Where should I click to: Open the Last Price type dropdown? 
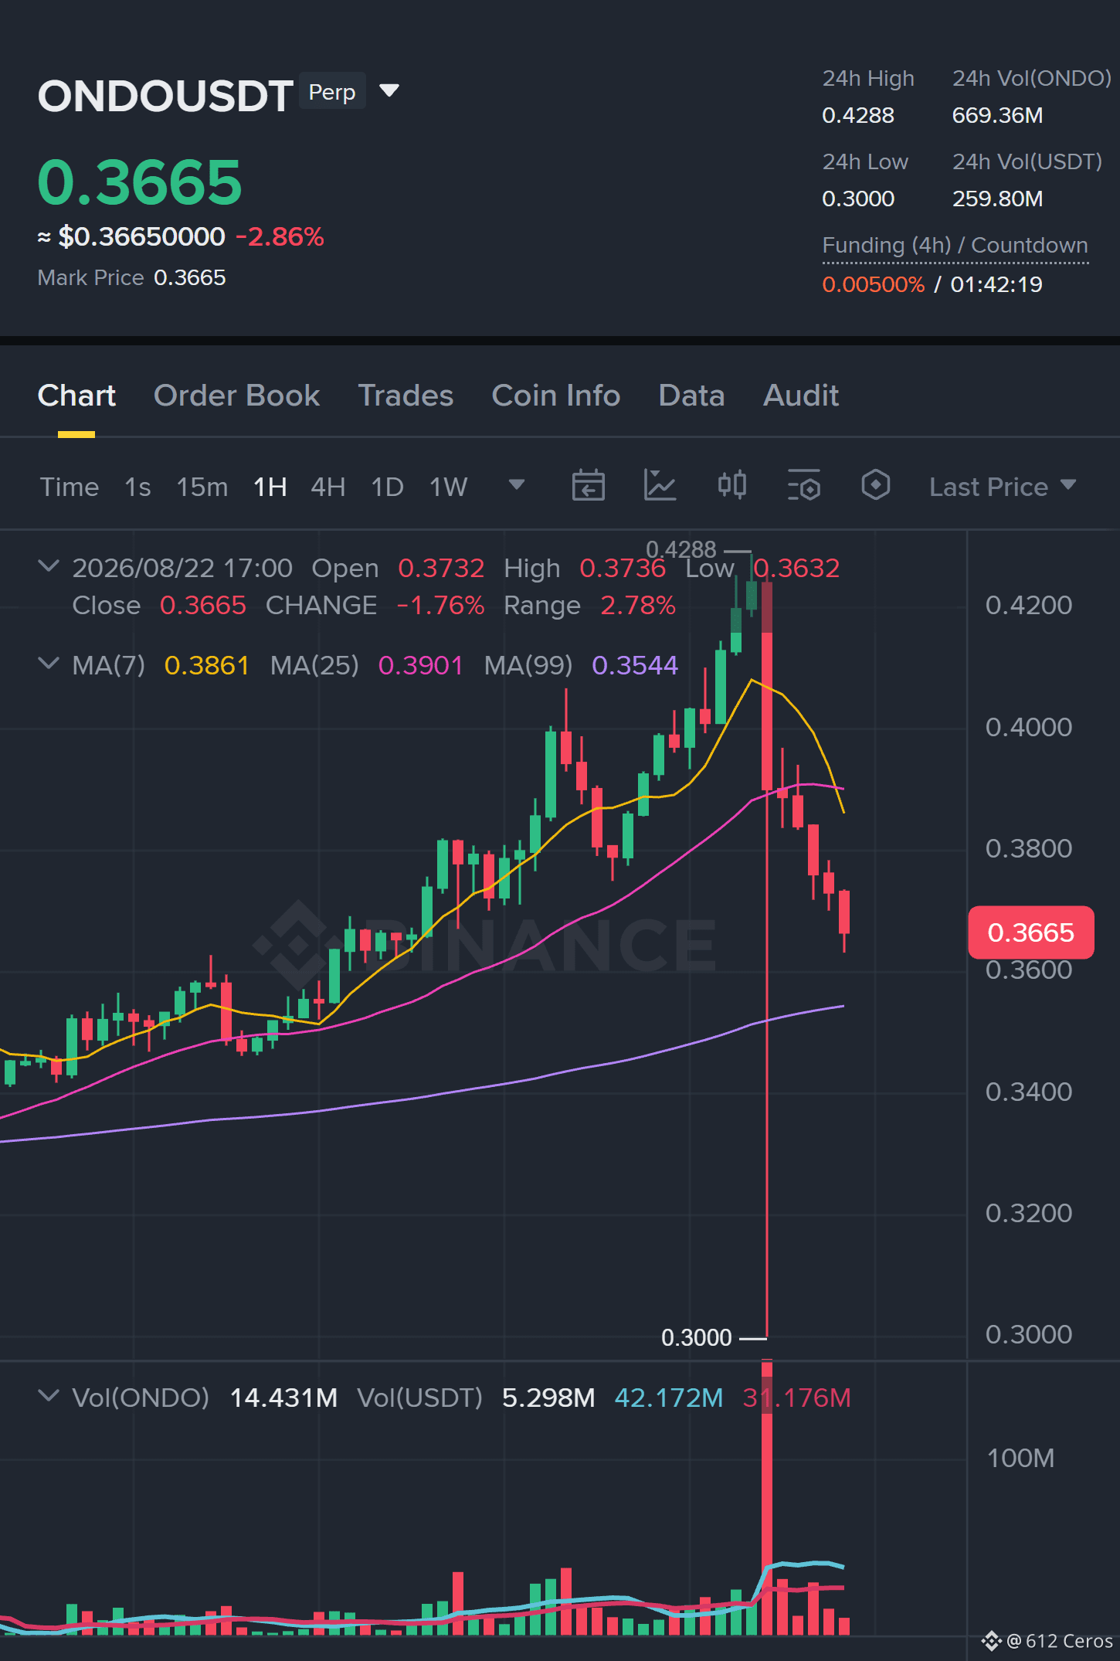tap(1003, 487)
